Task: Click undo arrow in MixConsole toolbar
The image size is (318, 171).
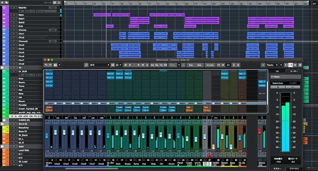Action: coord(46,65)
